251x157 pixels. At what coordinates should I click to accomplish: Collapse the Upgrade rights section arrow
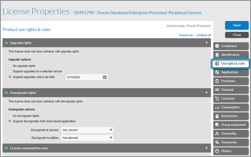tap(206, 43)
